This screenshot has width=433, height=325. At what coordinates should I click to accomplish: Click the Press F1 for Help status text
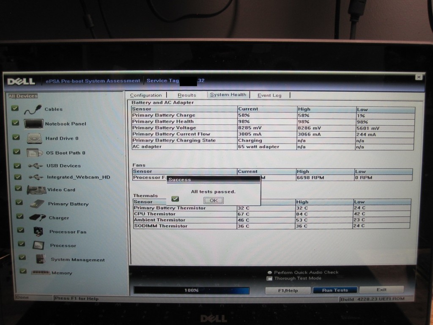tap(77, 298)
